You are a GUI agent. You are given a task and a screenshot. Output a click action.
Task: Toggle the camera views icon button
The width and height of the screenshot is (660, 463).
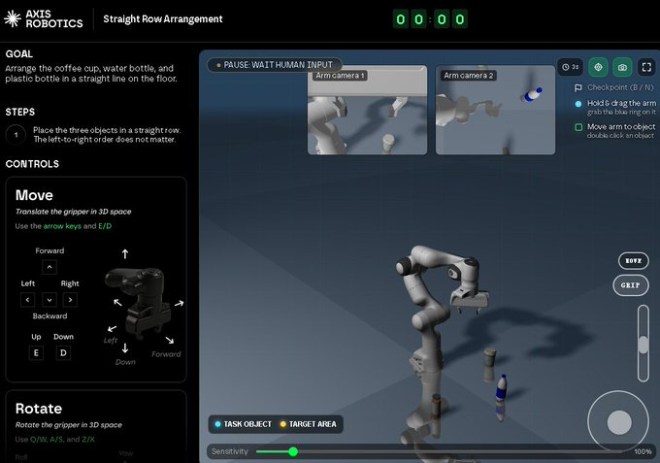622,67
